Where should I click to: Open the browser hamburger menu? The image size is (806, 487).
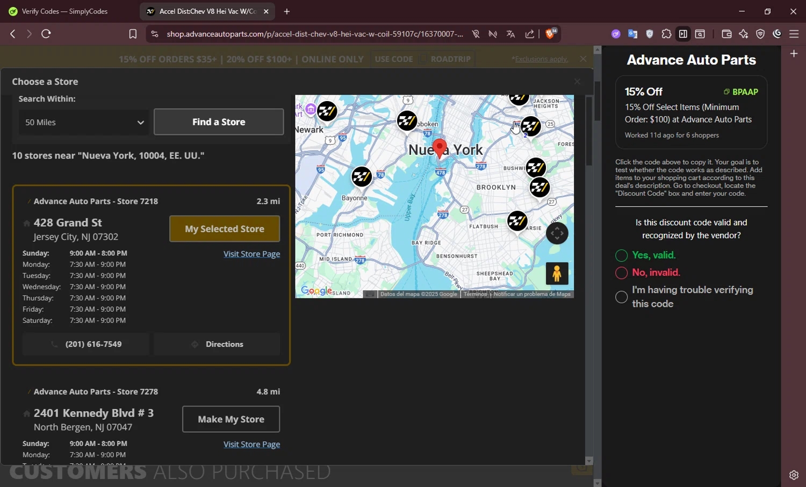[794, 34]
